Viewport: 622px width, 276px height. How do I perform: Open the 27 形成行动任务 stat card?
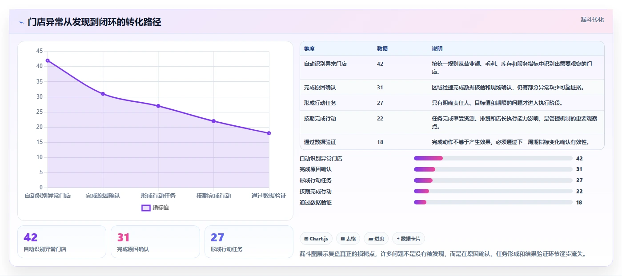point(249,242)
